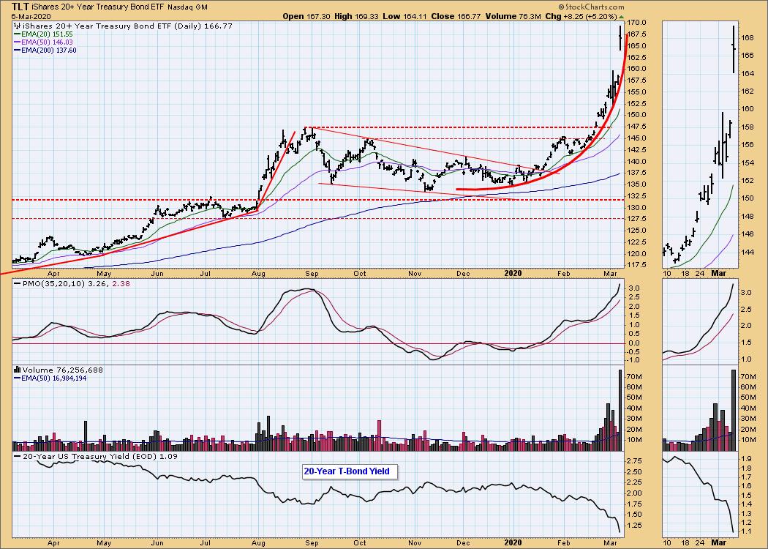Click the StockCharts.com copyright text

coord(591,7)
